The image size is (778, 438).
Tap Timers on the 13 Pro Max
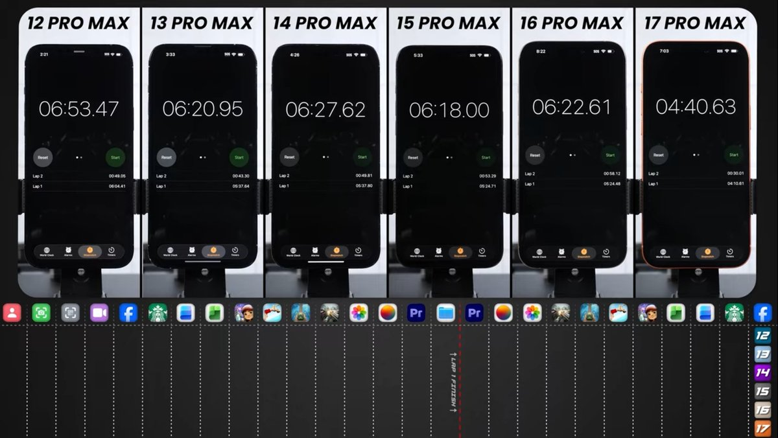tap(235, 252)
